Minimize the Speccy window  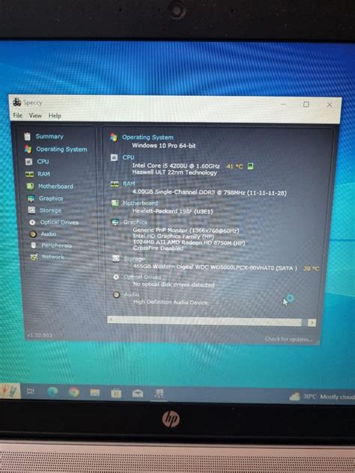[x=283, y=104]
